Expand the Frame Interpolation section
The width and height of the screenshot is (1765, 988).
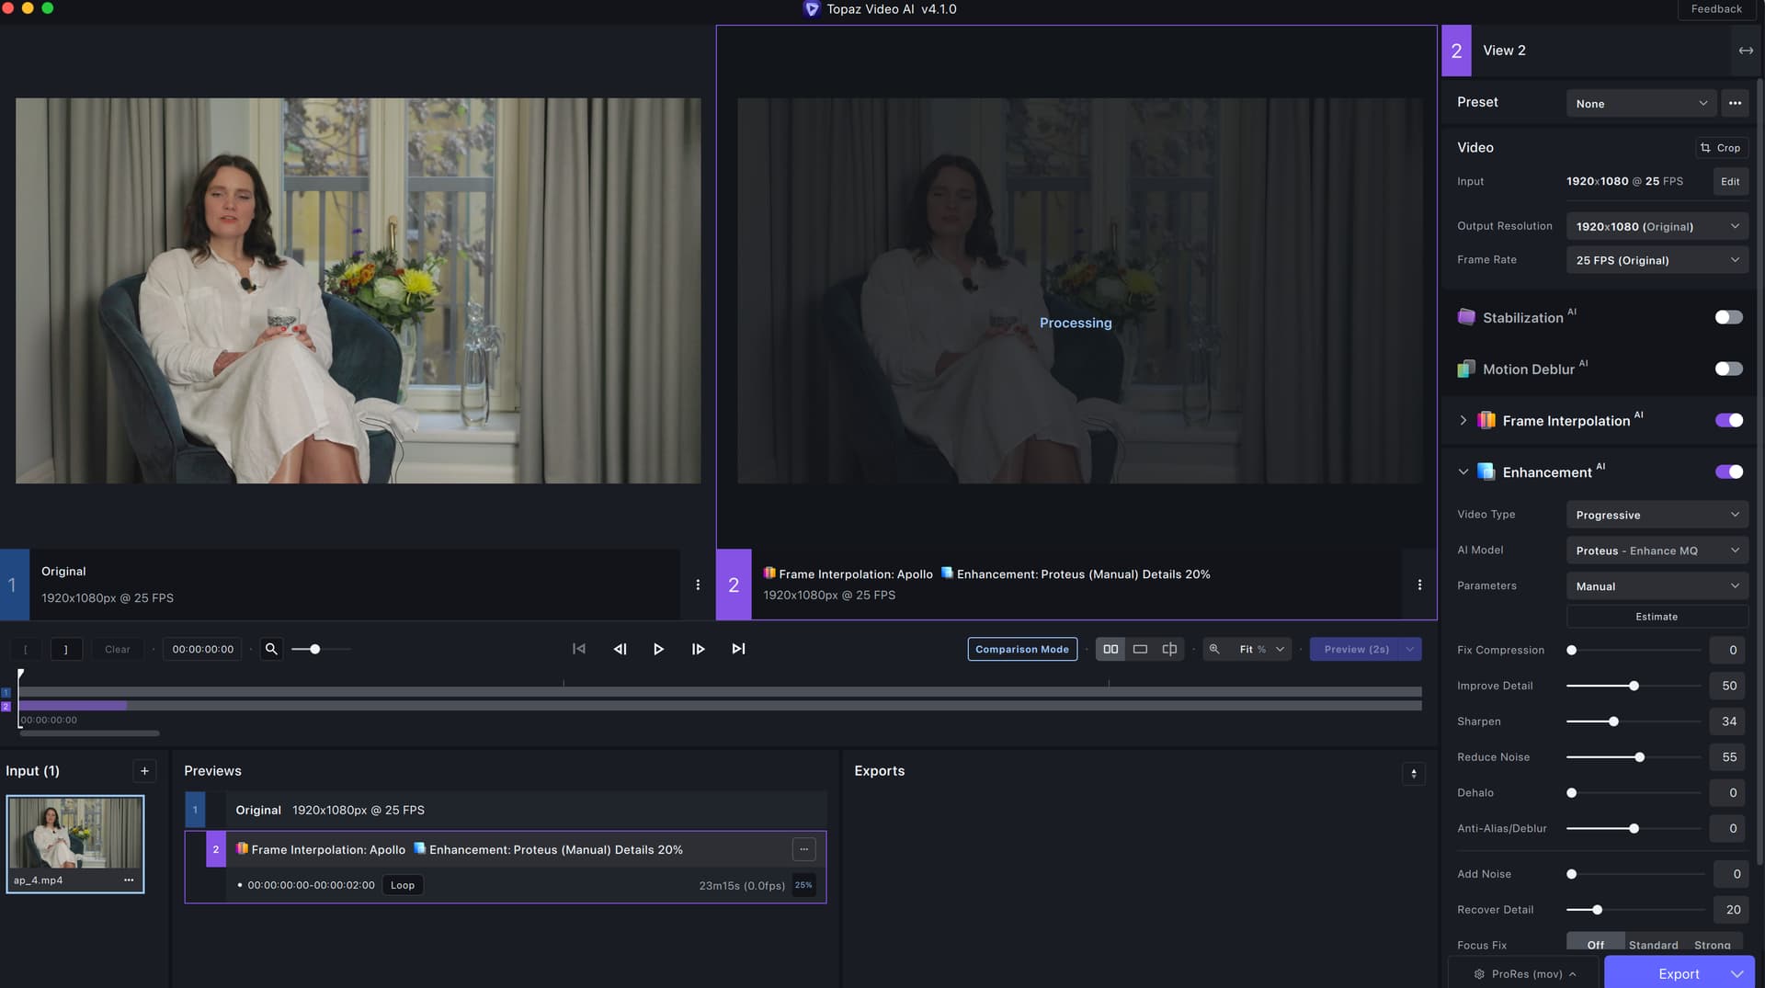[x=1463, y=420]
